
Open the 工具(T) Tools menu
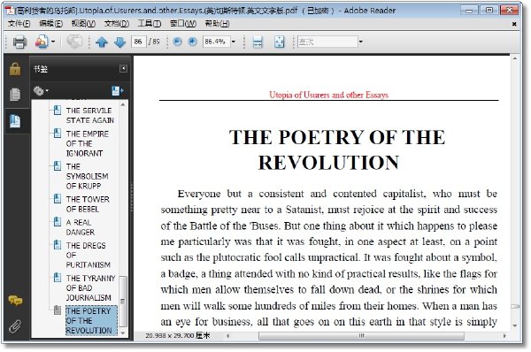pos(149,23)
